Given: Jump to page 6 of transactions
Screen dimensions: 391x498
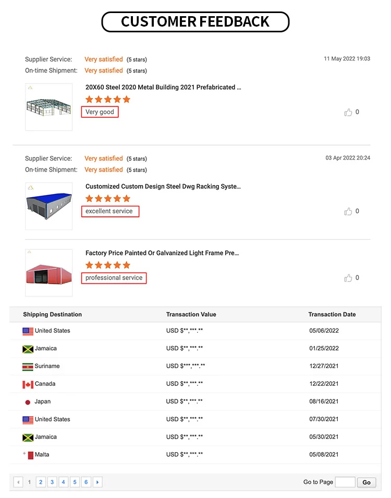Looking at the screenshot, I should tap(86, 482).
